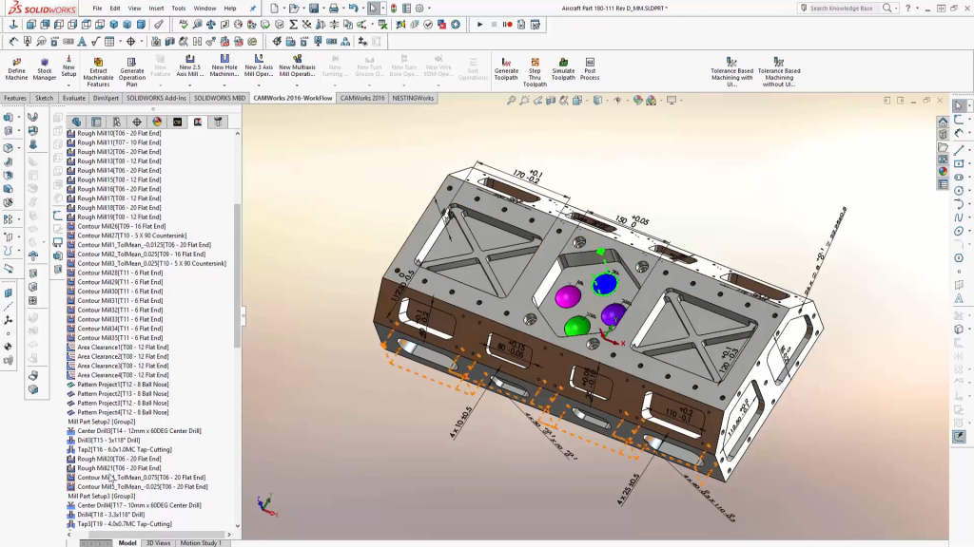974x547 pixels.
Task: Click the Rebuild traffic light icon
Action: pos(393,8)
